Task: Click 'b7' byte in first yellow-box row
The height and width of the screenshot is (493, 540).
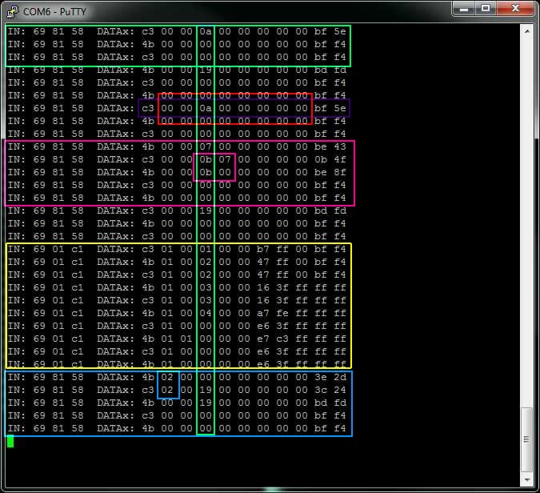Action: pos(263,249)
